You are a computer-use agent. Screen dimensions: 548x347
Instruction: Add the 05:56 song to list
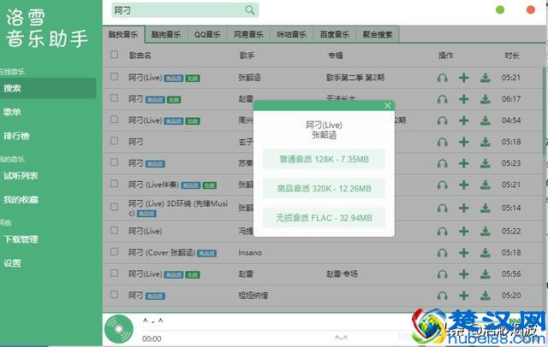(464, 274)
